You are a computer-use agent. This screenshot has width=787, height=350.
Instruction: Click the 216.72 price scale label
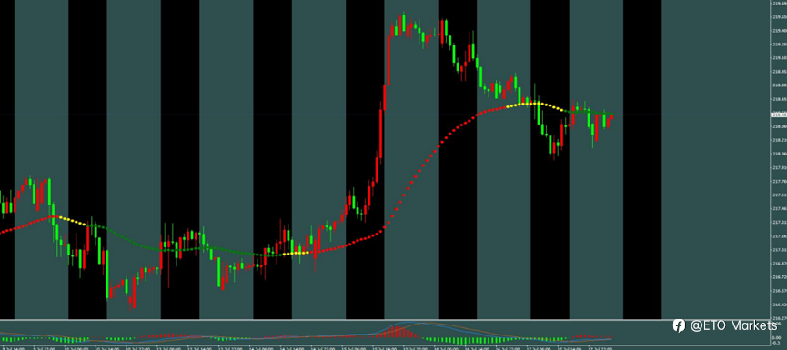pyautogui.click(x=780, y=277)
